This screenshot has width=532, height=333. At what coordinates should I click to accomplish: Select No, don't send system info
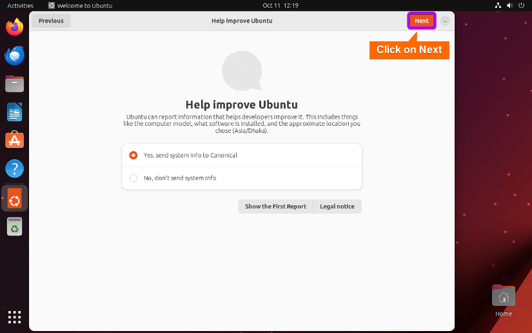click(x=242, y=178)
